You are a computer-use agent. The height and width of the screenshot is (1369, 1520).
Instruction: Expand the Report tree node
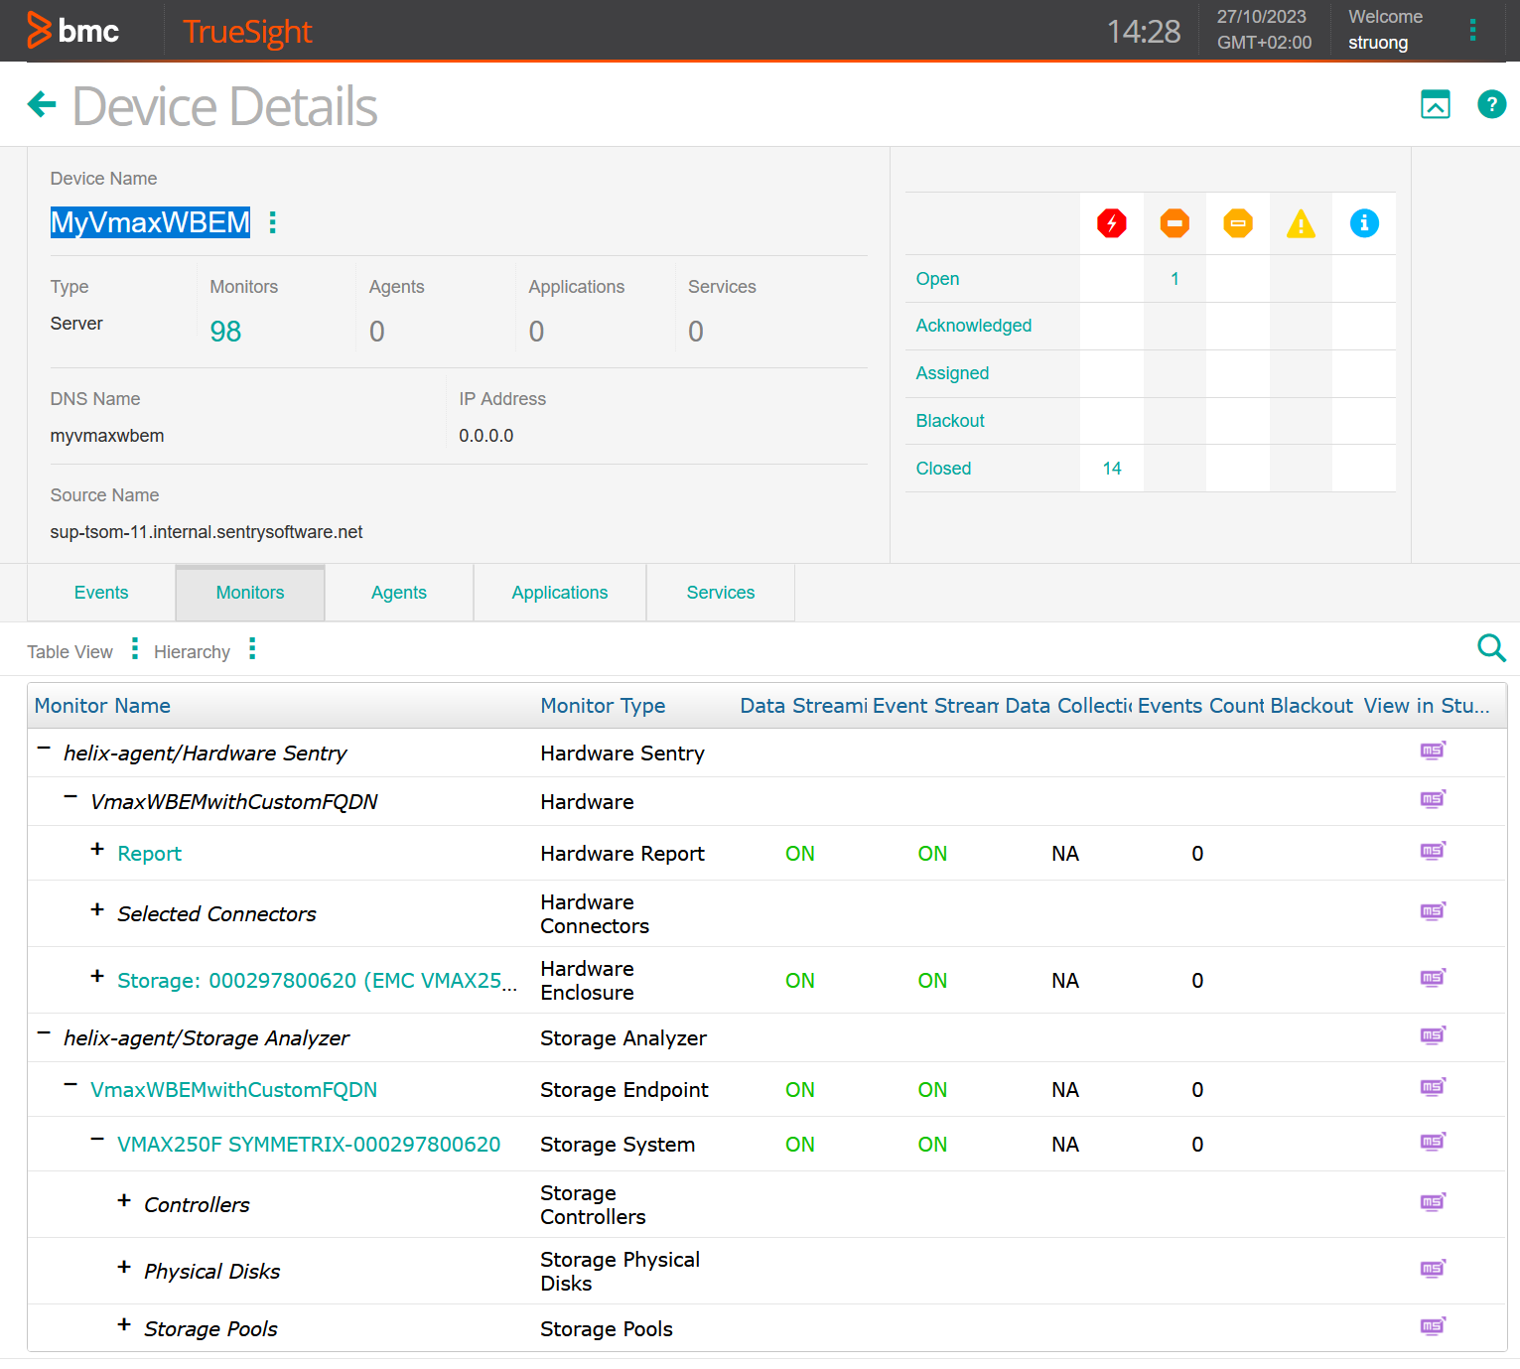tap(97, 850)
